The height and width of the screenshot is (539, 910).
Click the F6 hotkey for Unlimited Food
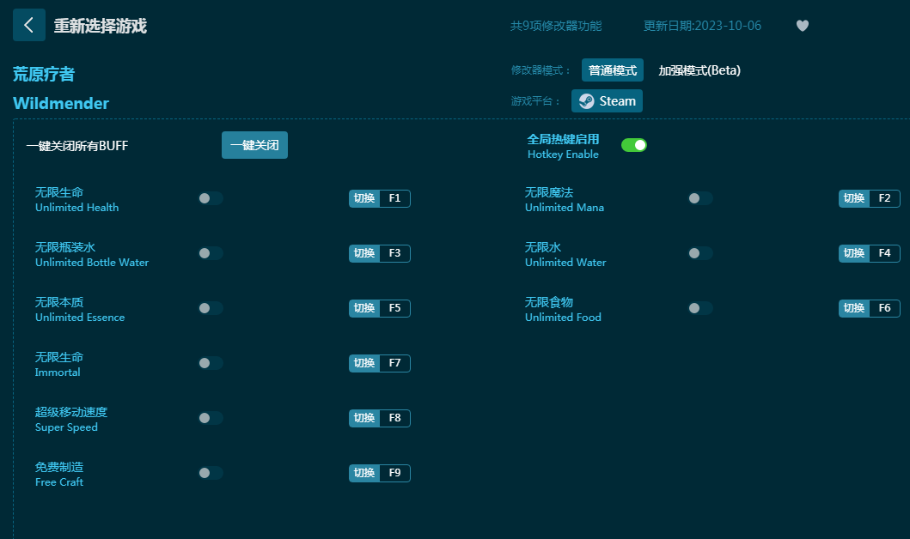coord(884,308)
